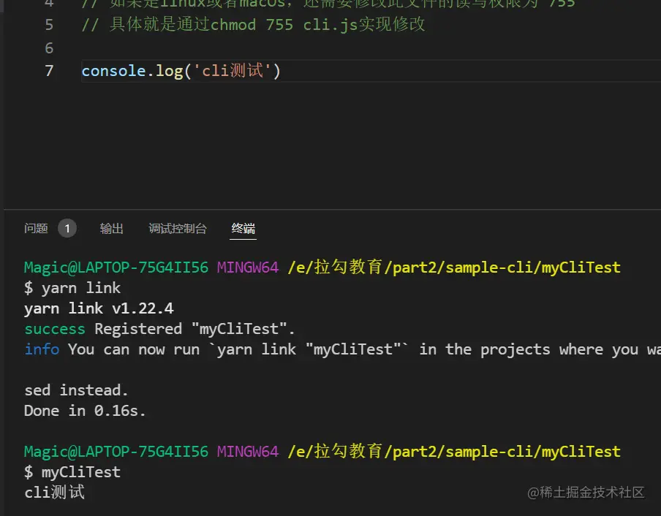Viewport: 661px width, 516px height.
Task: Click the "Done in 0.16s." terminal line
Action: coord(85,411)
